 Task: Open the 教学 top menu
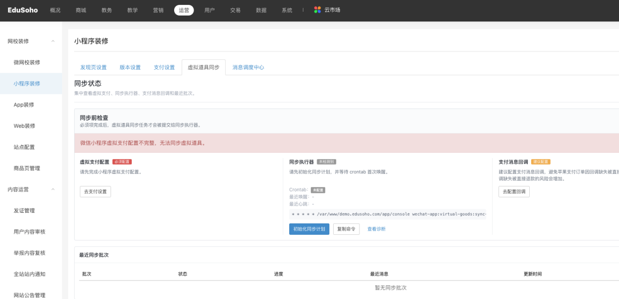tap(132, 10)
